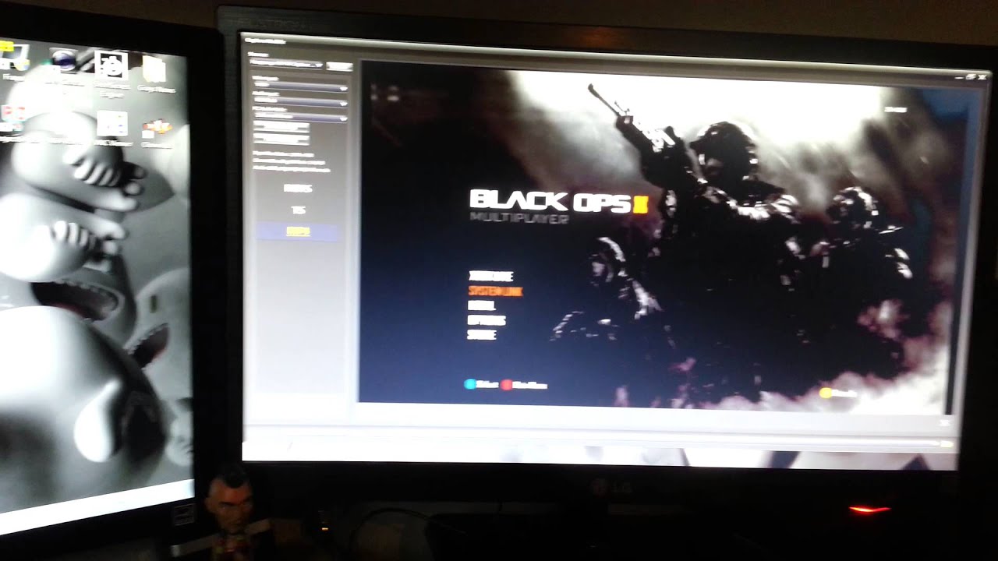The height and width of the screenshot is (561, 998).
Task: Click the small button beside the top dropdown
Action: (339, 66)
